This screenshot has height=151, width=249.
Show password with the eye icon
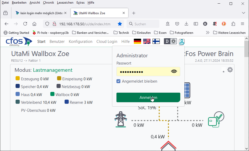[174, 71]
